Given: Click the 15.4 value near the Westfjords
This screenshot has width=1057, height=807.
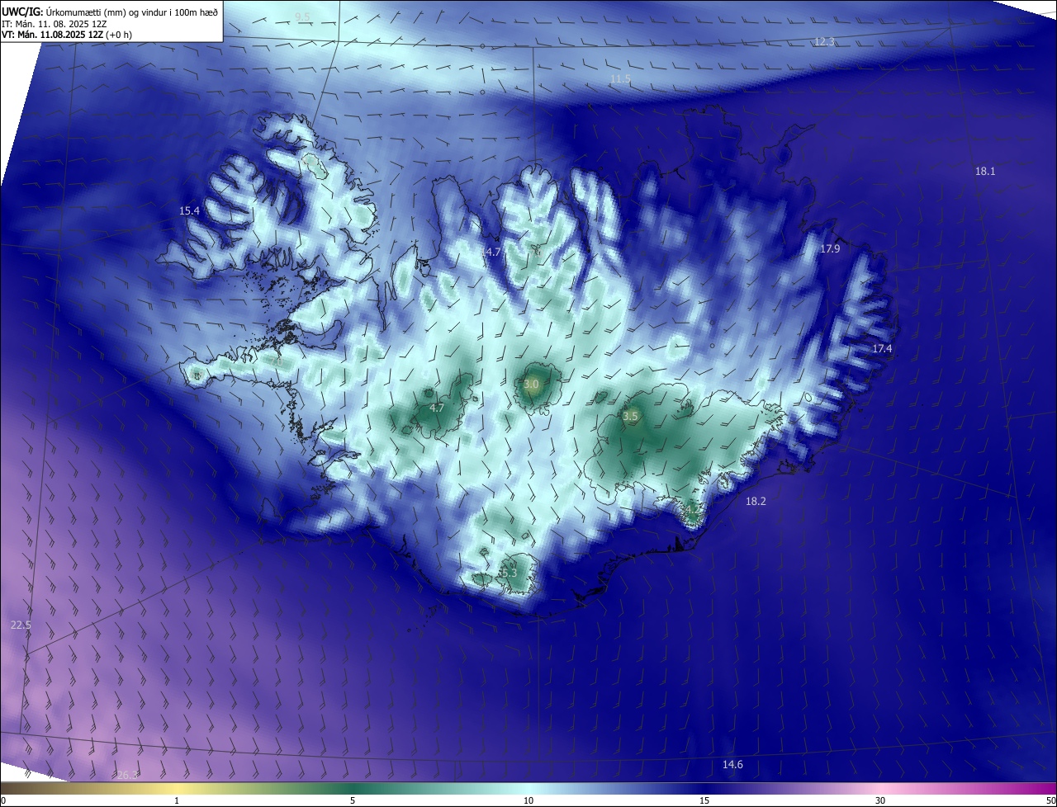Looking at the screenshot, I should pos(190,210).
